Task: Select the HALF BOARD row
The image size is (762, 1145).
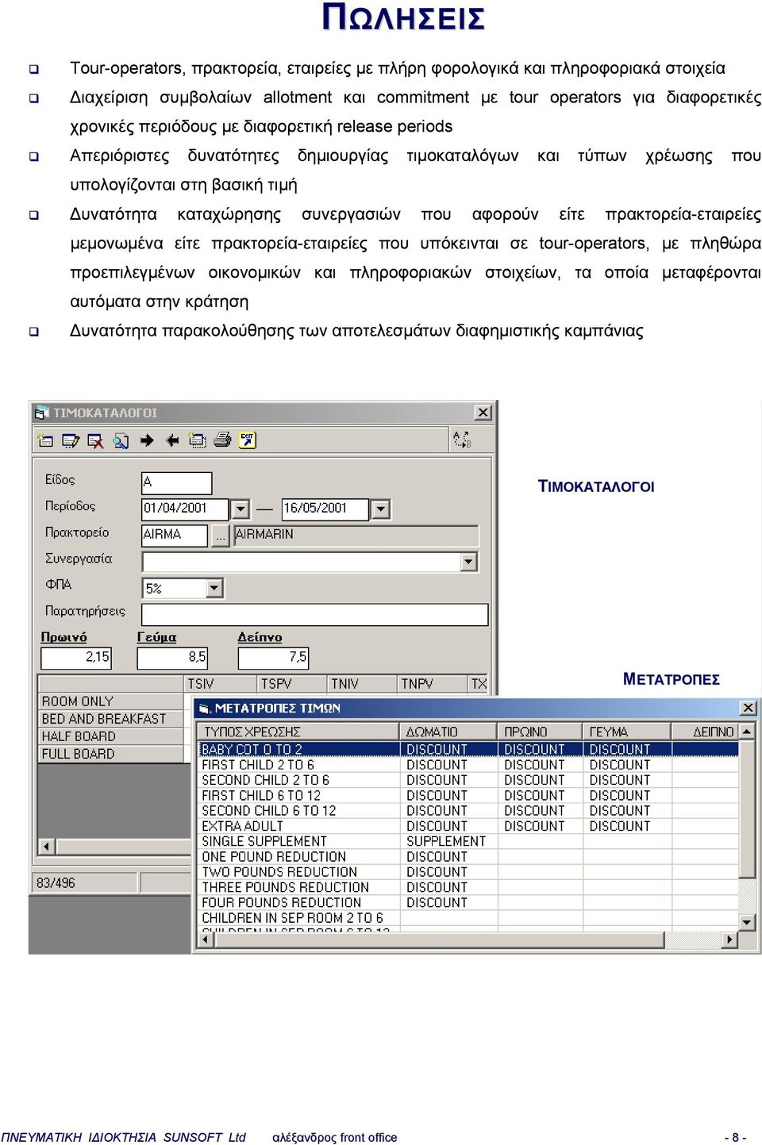Action: [111, 736]
